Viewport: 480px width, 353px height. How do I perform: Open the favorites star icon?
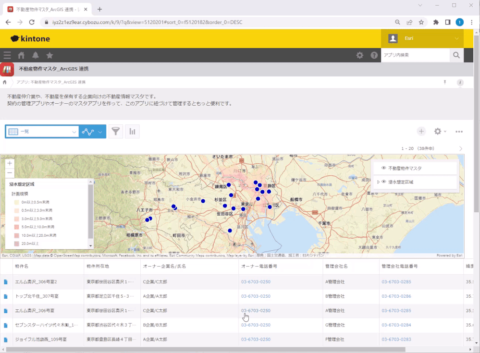tap(49, 55)
